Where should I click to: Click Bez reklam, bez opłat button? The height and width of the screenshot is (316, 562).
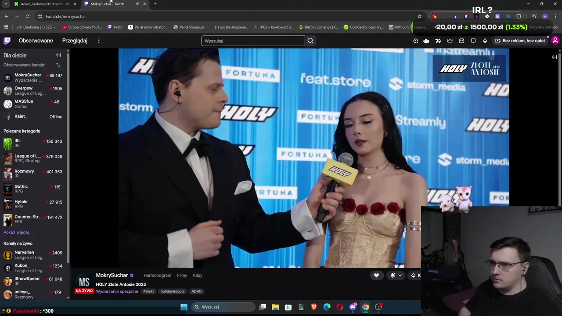click(520, 41)
